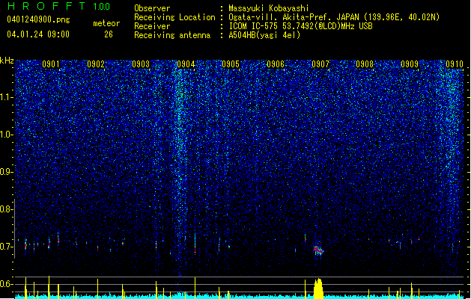Click the 0906 time marker
471x299 pixels.
(x=276, y=64)
